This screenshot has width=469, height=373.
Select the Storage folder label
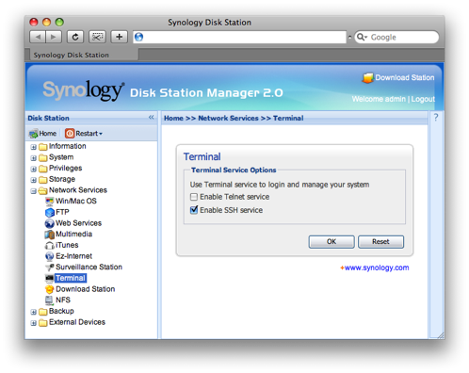pos(62,179)
